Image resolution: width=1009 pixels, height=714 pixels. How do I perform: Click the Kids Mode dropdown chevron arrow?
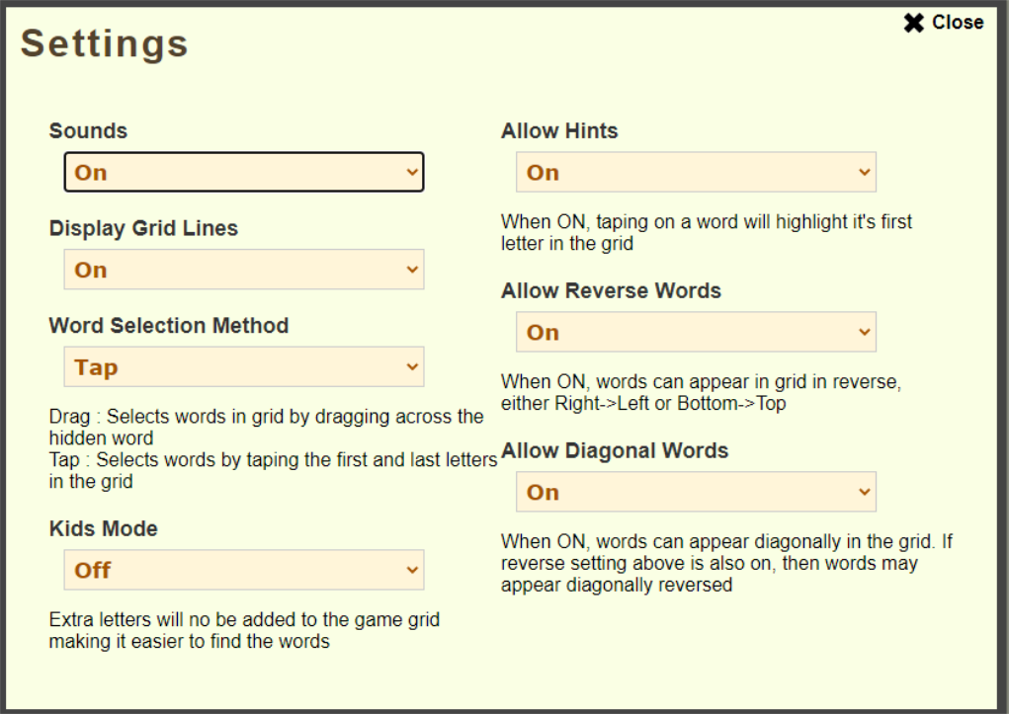[x=412, y=570]
